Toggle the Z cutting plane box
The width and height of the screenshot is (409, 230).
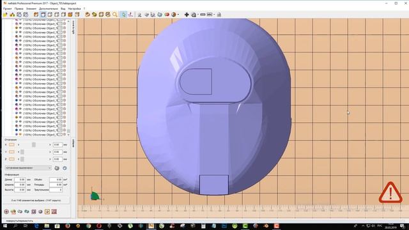tap(12, 159)
